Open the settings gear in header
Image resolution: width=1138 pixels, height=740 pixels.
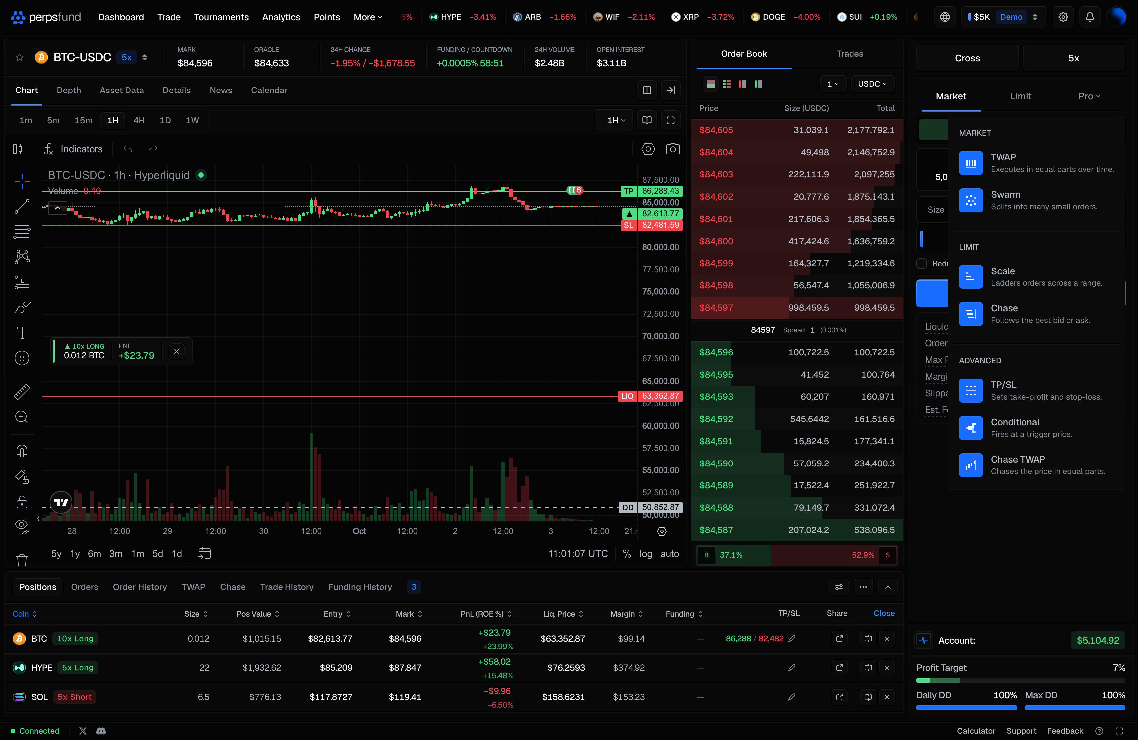tap(1063, 17)
